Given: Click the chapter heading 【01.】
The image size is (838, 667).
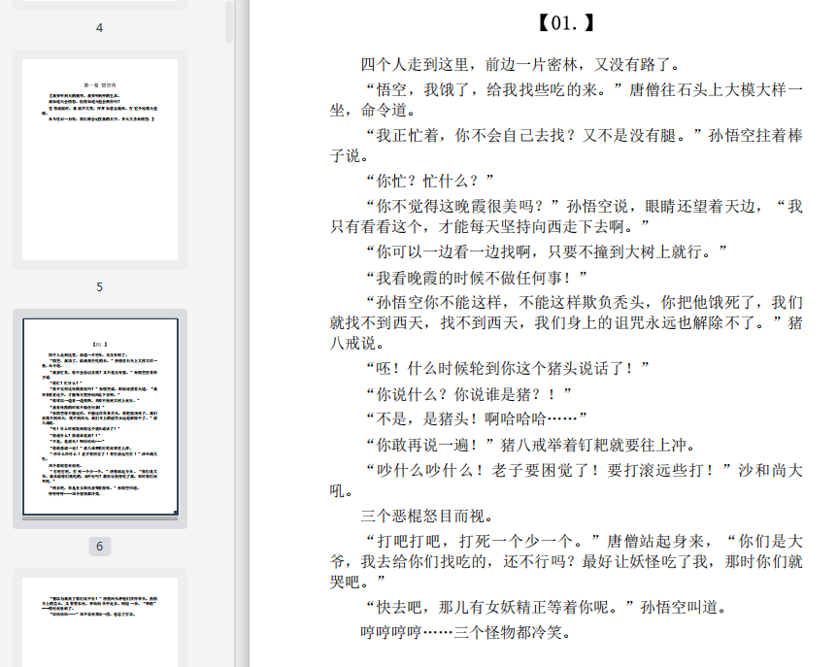Looking at the screenshot, I should [x=566, y=23].
